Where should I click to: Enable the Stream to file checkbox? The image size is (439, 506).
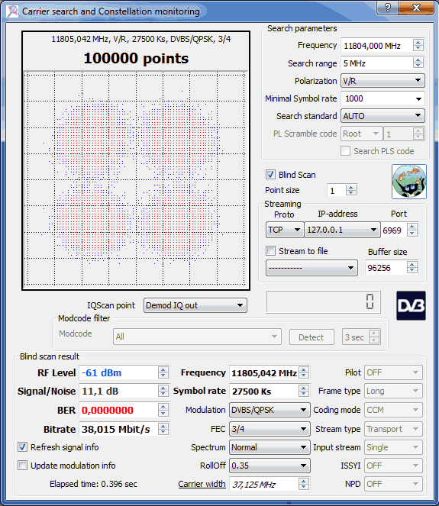tap(270, 251)
